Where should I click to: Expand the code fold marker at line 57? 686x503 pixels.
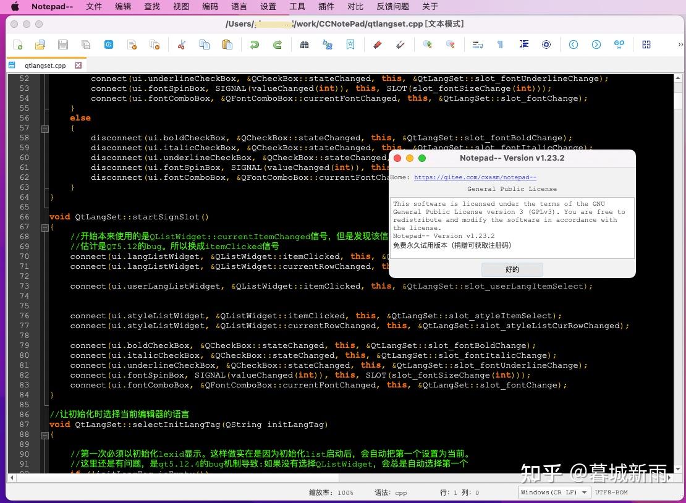[44, 129]
